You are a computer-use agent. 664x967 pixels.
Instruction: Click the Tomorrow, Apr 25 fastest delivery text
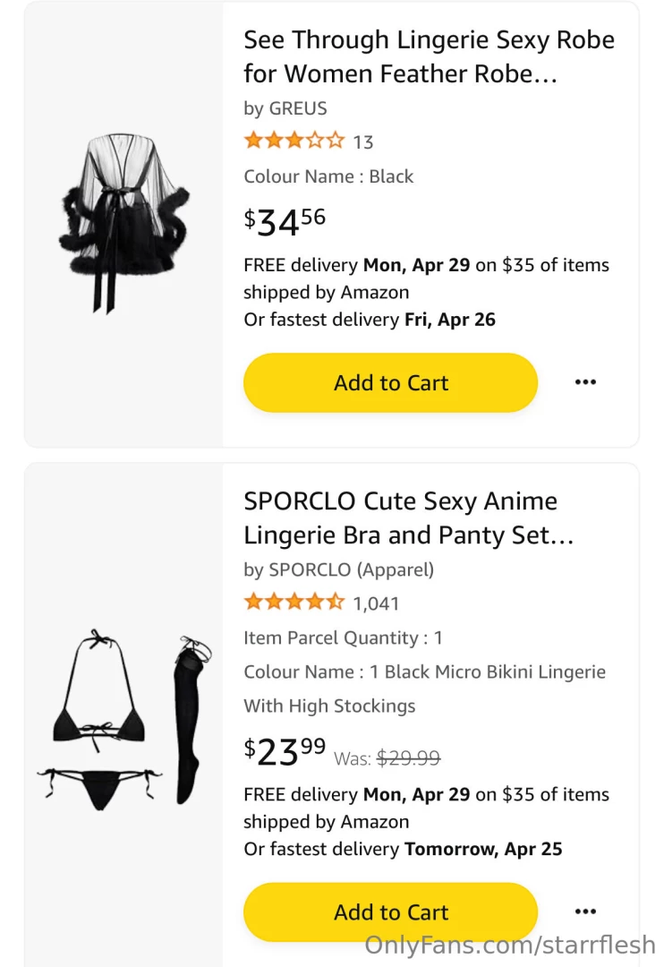(x=484, y=848)
